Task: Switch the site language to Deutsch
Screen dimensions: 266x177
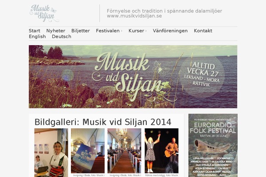Action: point(62,36)
